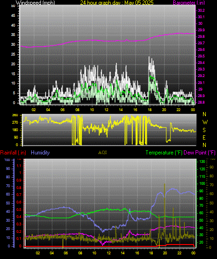The height and width of the screenshot is (259, 217).
Task: Click windspeed axis value 35
Action: 13,35
